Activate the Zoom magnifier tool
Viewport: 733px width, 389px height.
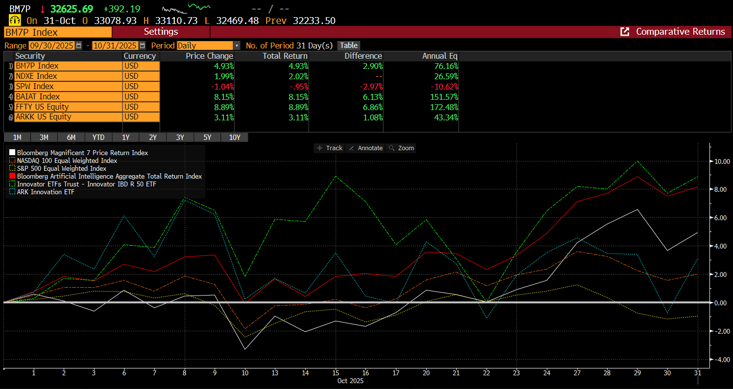point(401,148)
